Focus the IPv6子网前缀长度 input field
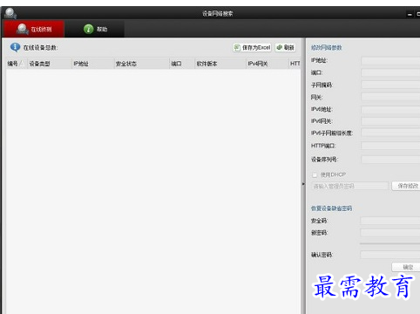 [390, 133]
